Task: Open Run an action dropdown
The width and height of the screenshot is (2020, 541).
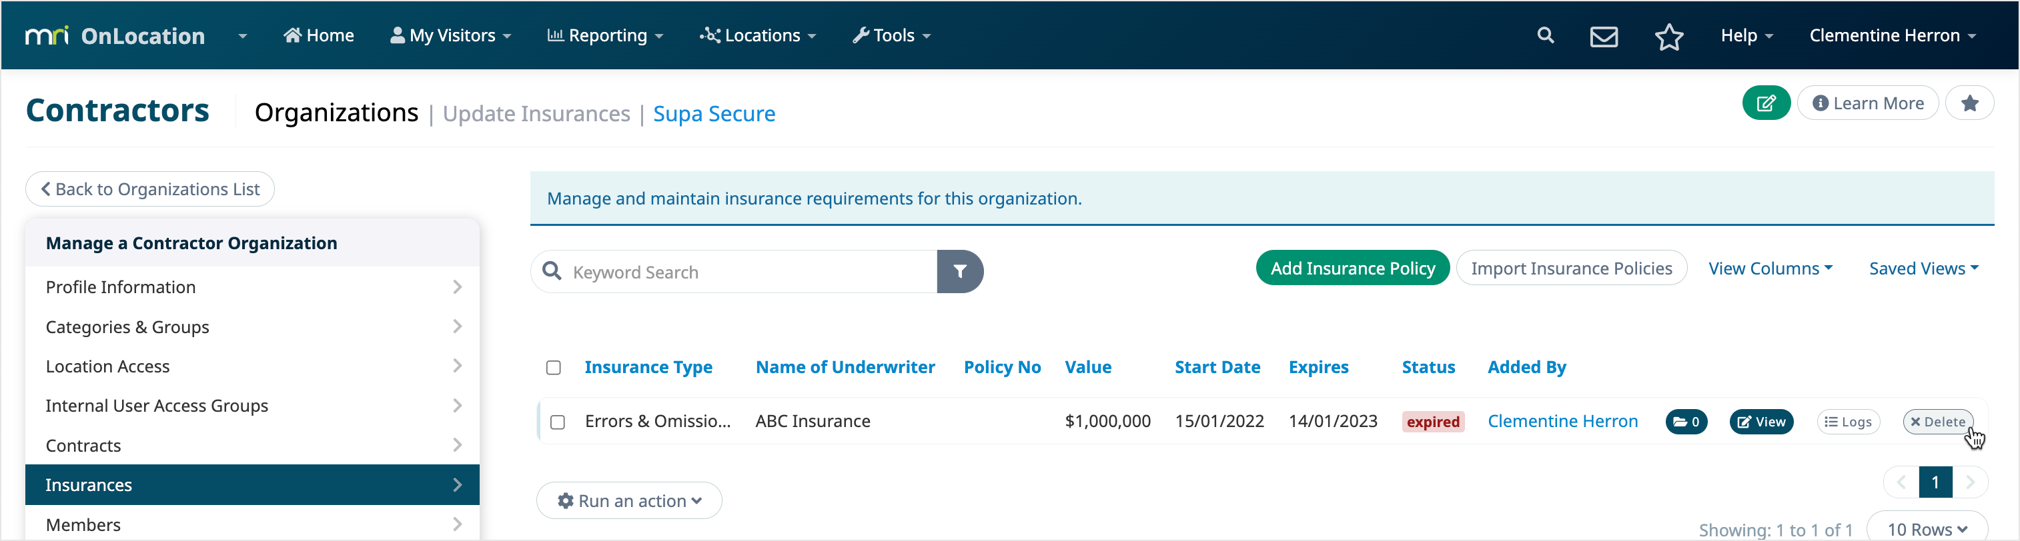Action: (629, 500)
